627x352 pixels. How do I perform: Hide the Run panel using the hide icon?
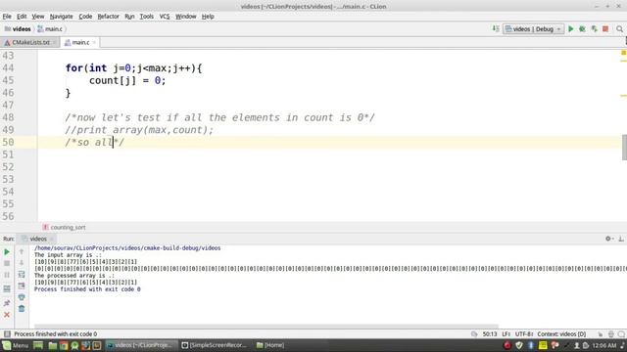pyautogui.click(x=621, y=239)
